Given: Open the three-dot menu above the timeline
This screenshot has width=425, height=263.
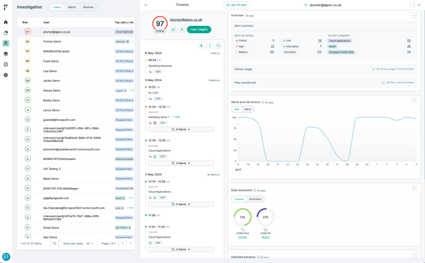Looking at the screenshot, I should (210, 46).
